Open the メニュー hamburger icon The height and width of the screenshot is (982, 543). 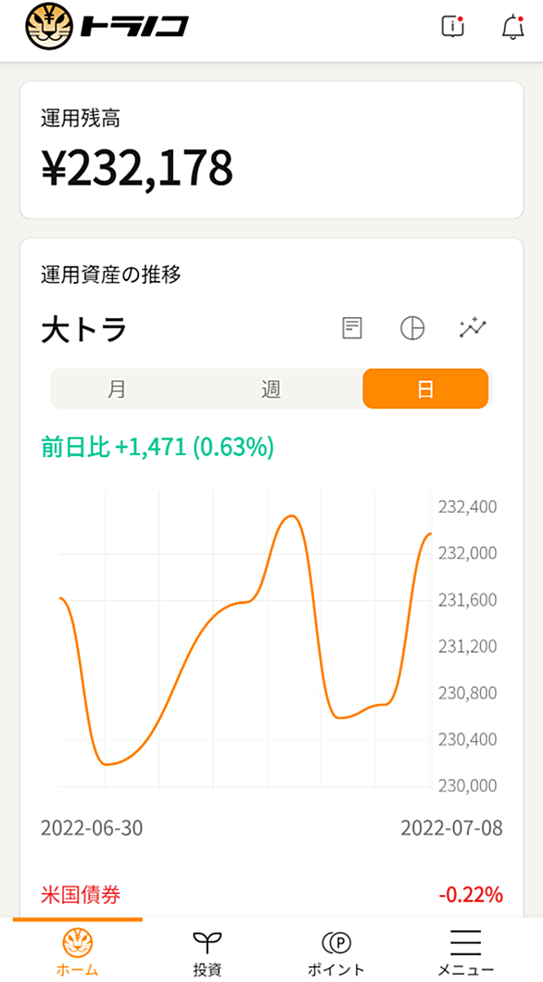[x=465, y=942]
